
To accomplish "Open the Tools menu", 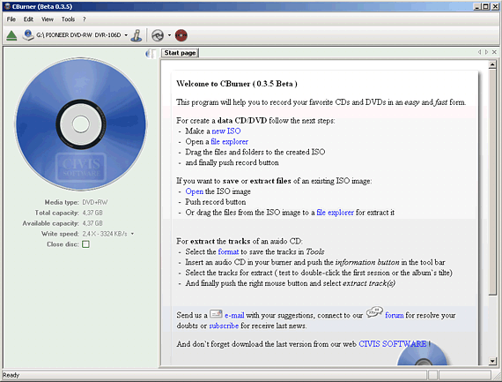I will [x=68, y=19].
